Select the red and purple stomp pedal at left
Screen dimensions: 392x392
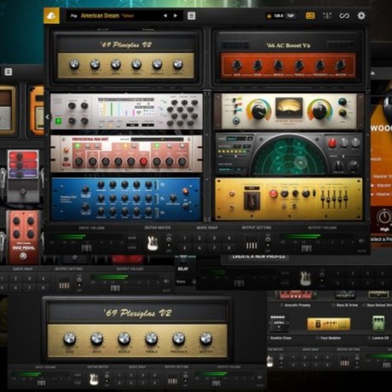point(23,175)
